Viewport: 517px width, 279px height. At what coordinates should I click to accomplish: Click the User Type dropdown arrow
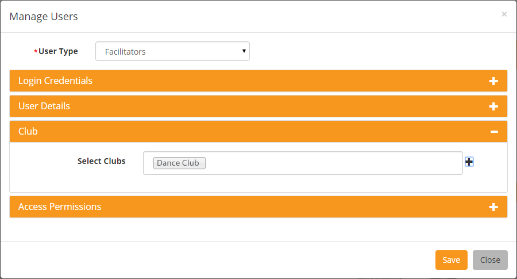click(x=244, y=51)
